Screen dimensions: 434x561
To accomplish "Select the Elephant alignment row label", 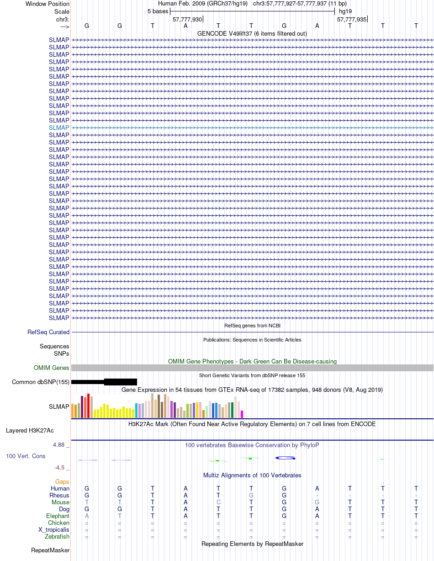I will point(58,516).
